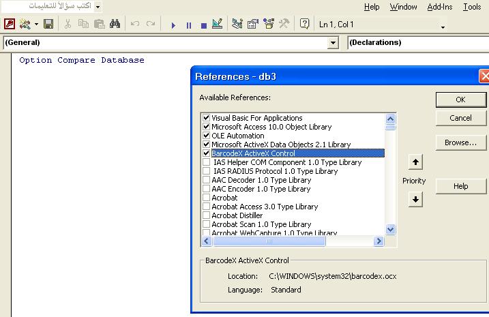Image resolution: width=489 pixels, height=317 pixels.
Task: Click the Option Compare Database code line
Action: (x=82, y=60)
